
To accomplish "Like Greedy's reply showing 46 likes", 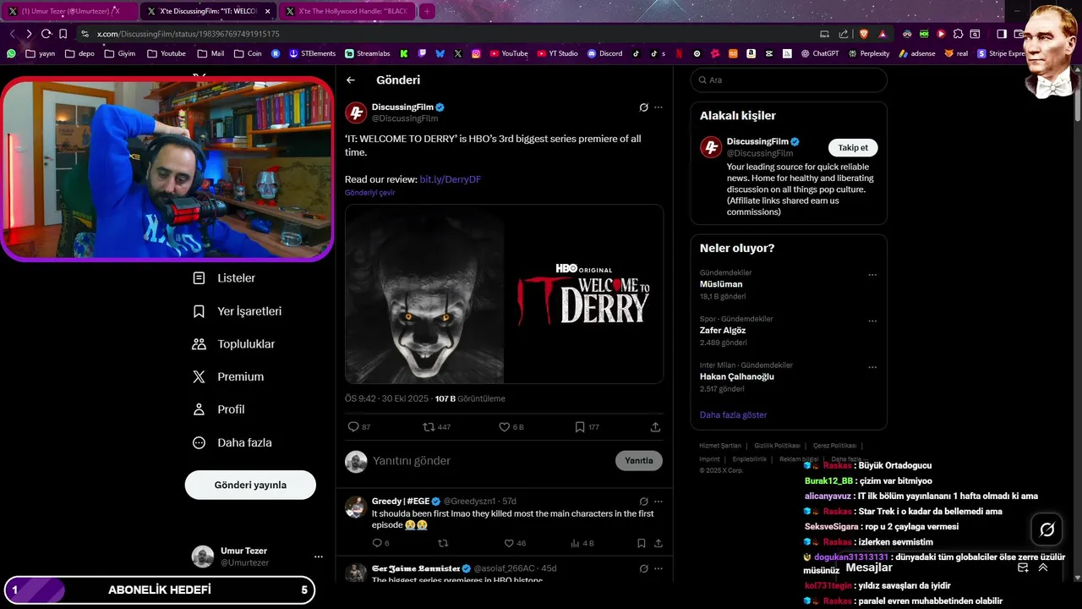I will click(x=508, y=543).
